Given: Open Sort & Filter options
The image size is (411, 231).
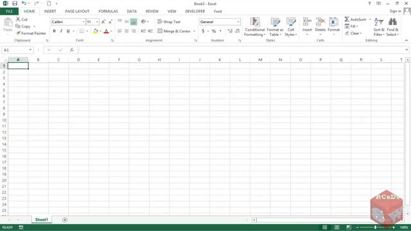Looking at the screenshot, I should tap(379, 27).
